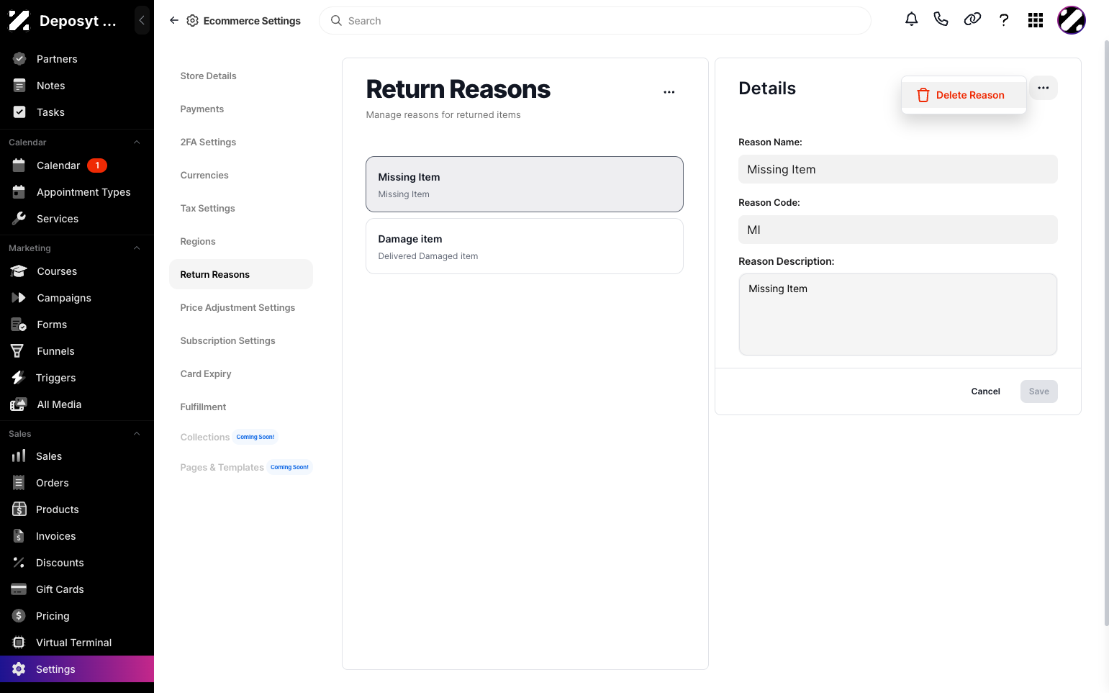Collapse the Sales sidebar section

[x=137, y=434]
